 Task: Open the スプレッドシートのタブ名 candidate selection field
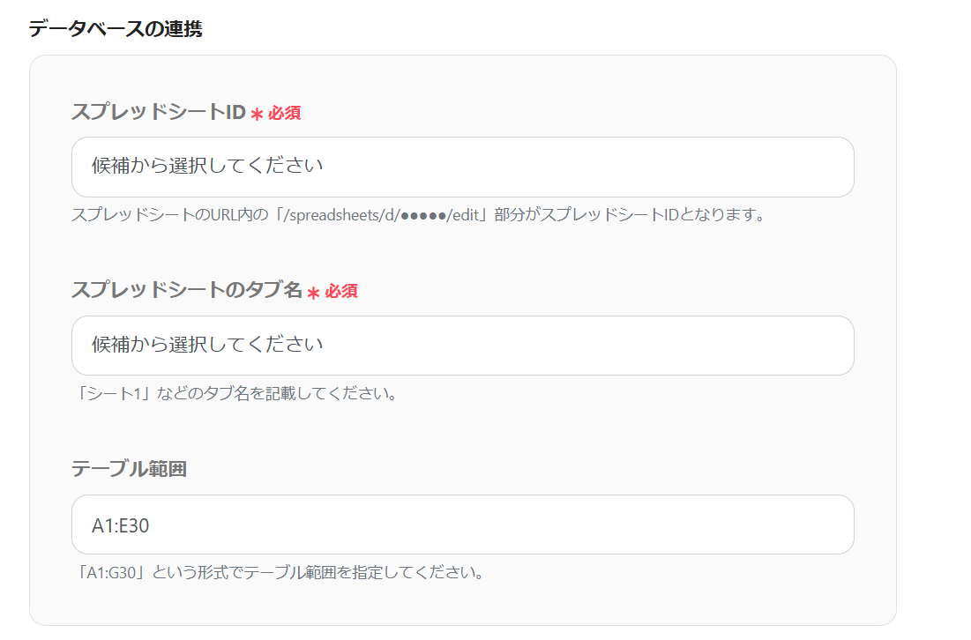(463, 346)
